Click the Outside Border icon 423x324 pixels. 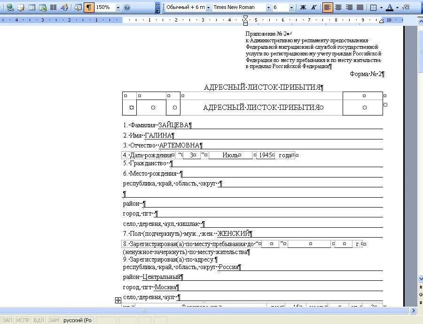coord(373,7)
